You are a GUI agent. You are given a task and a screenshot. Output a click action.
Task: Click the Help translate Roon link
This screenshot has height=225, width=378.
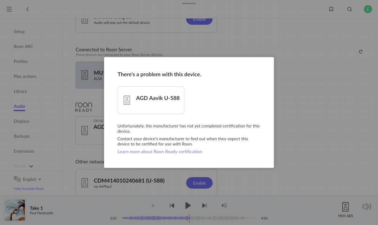click(29, 189)
